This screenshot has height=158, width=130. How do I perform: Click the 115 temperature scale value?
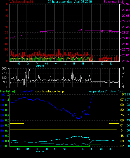(127, 95)
